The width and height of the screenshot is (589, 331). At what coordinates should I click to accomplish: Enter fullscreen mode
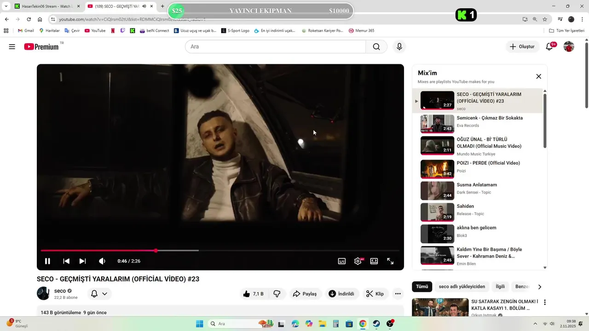click(390, 261)
